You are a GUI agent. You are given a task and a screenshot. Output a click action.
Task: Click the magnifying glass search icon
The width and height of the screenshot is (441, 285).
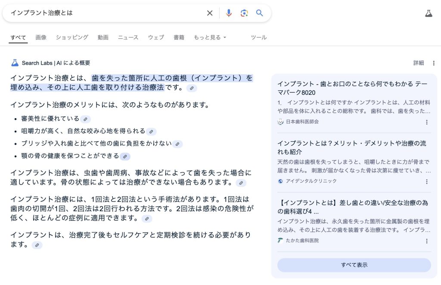tap(259, 13)
